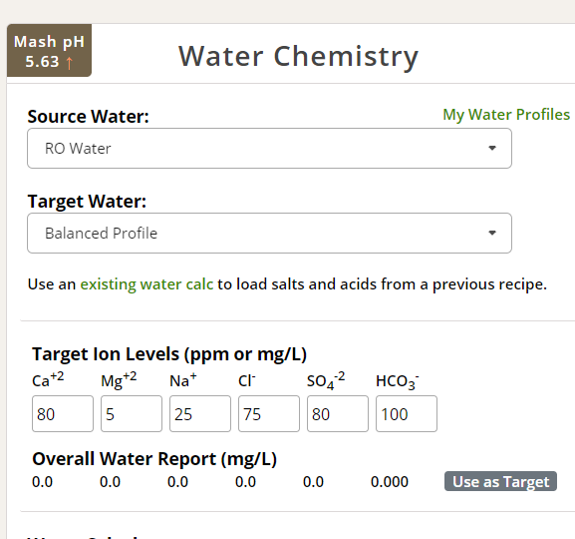Click the Source Water dropdown arrow
Image resolution: width=575 pixels, height=539 pixels.
(x=492, y=148)
